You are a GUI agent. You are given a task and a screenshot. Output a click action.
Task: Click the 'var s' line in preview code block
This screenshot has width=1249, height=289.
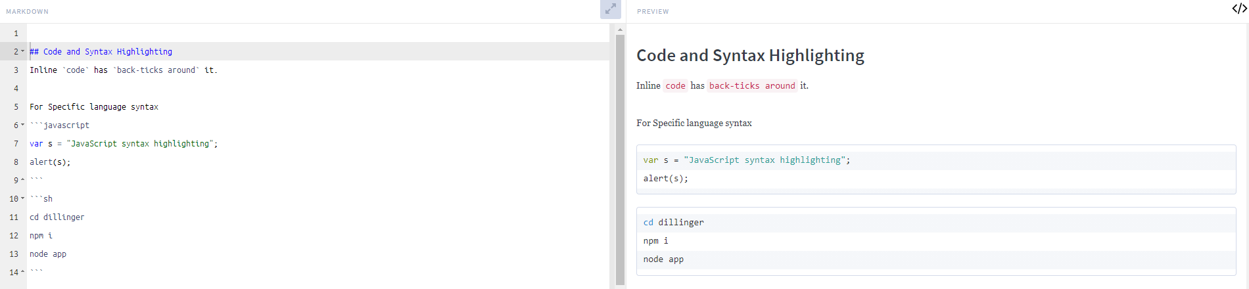(x=747, y=160)
